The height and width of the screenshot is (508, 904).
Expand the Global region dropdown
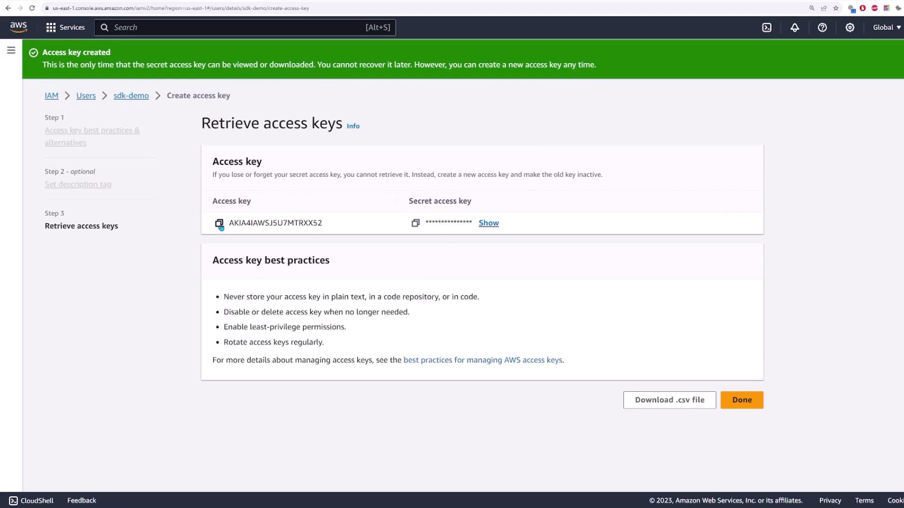point(887,27)
